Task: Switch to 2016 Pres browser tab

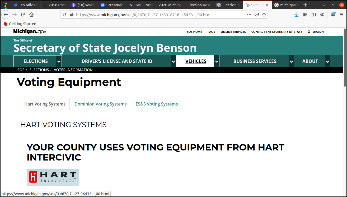Action: point(54,5)
